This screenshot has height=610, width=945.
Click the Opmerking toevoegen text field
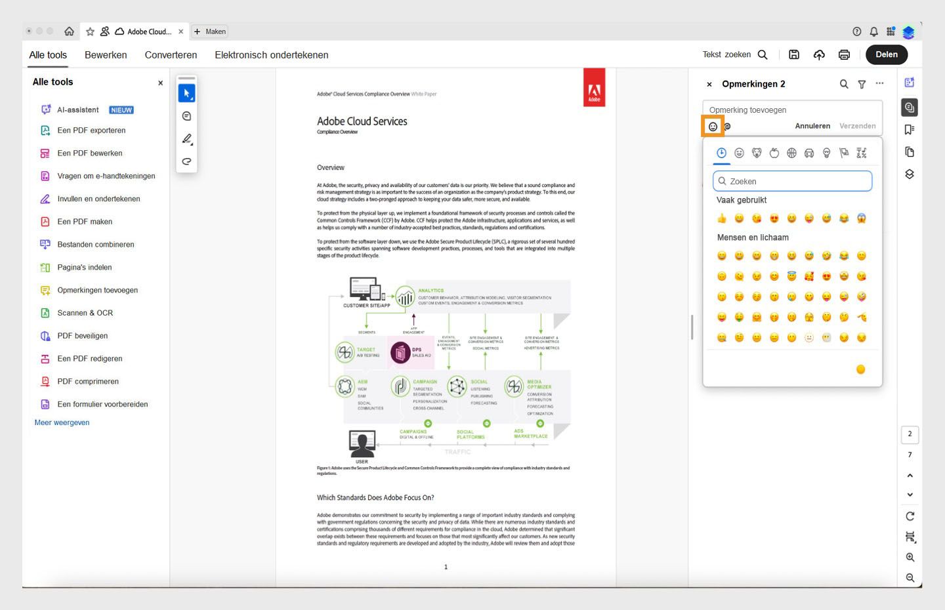pyautogui.click(x=792, y=110)
